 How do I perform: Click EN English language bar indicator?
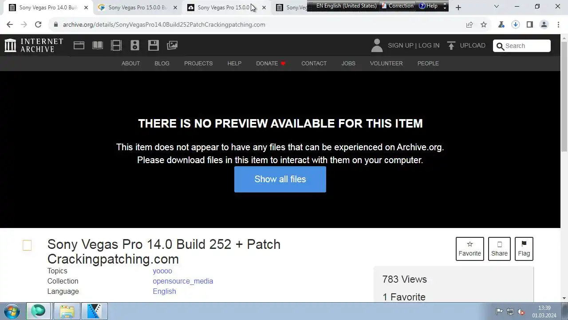(x=346, y=6)
